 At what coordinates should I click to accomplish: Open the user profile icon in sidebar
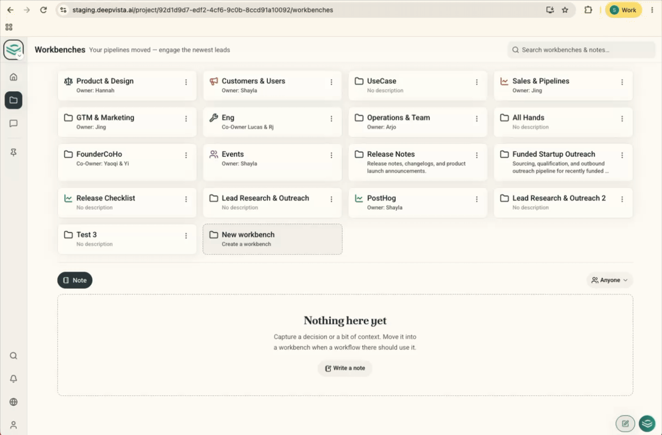[13, 425]
